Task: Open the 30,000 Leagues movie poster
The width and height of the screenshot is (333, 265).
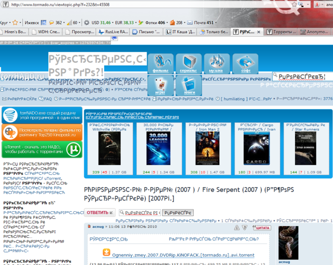Action: click(x=158, y=148)
